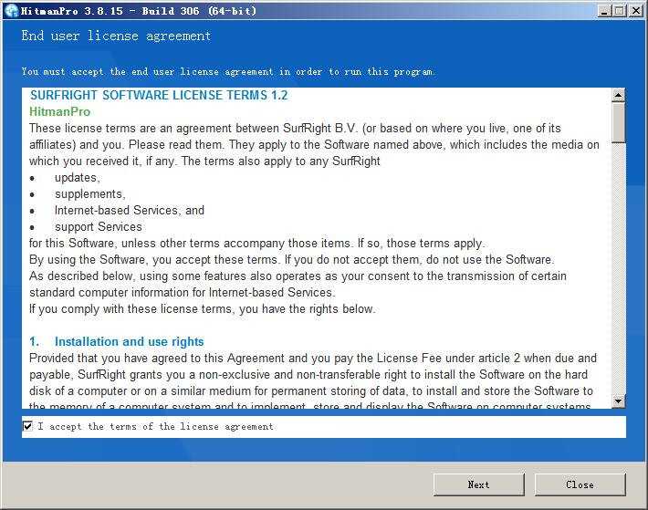This screenshot has height=510, width=648.
Task: Click the 'Installation and use rights' heading
Action: (x=129, y=342)
